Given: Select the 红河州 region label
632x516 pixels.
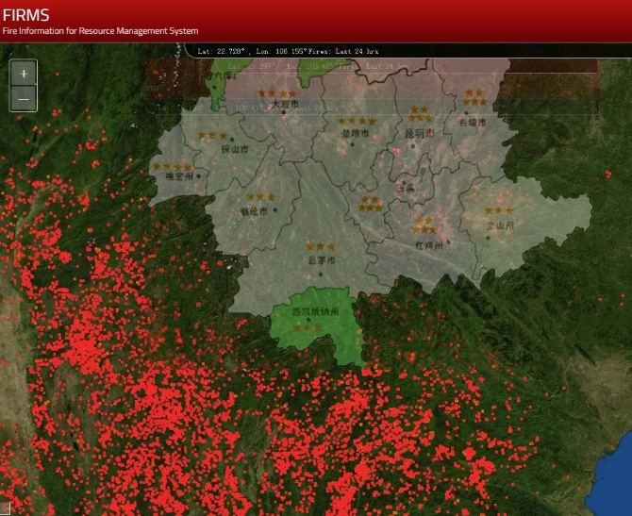Looking at the screenshot, I should (x=428, y=244).
